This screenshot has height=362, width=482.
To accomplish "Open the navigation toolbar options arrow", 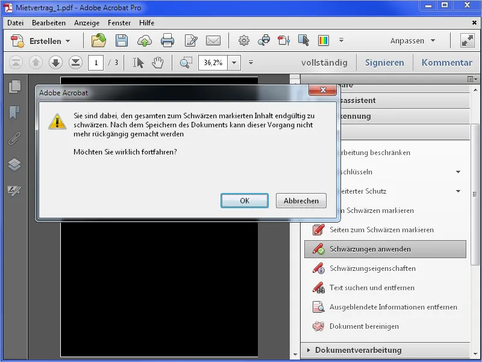I will pos(251,63).
